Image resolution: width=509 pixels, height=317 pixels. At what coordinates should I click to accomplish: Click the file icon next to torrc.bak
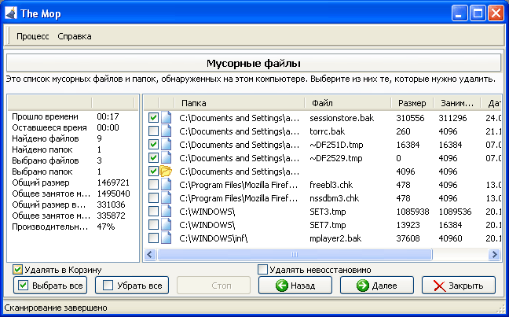pyautogui.click(x=167, y=131)
